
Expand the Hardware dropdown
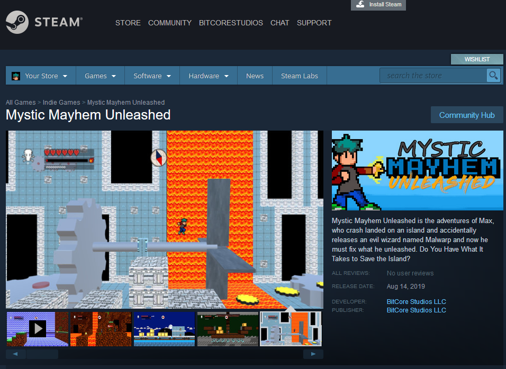pyautogui.click(x=208, y=76)
